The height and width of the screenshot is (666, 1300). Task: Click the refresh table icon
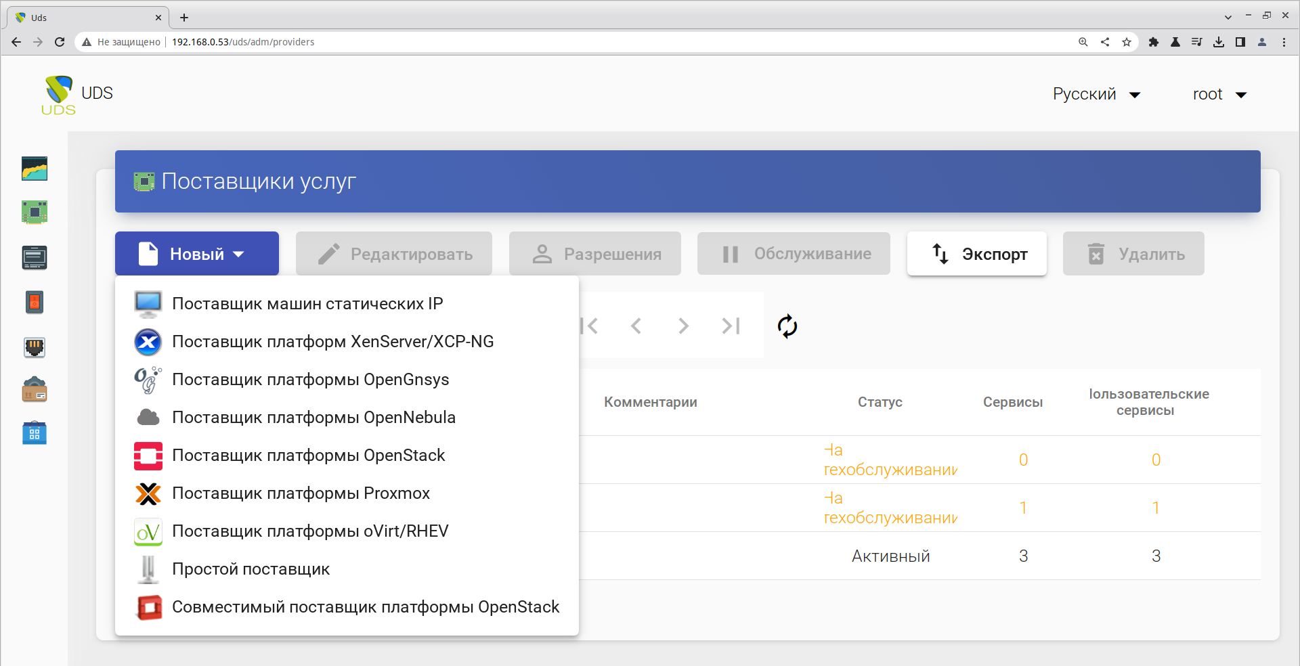click(x=787, y=326)
